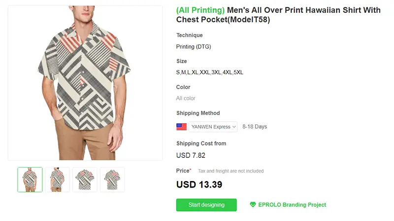Click the All color text

(186, 98)
